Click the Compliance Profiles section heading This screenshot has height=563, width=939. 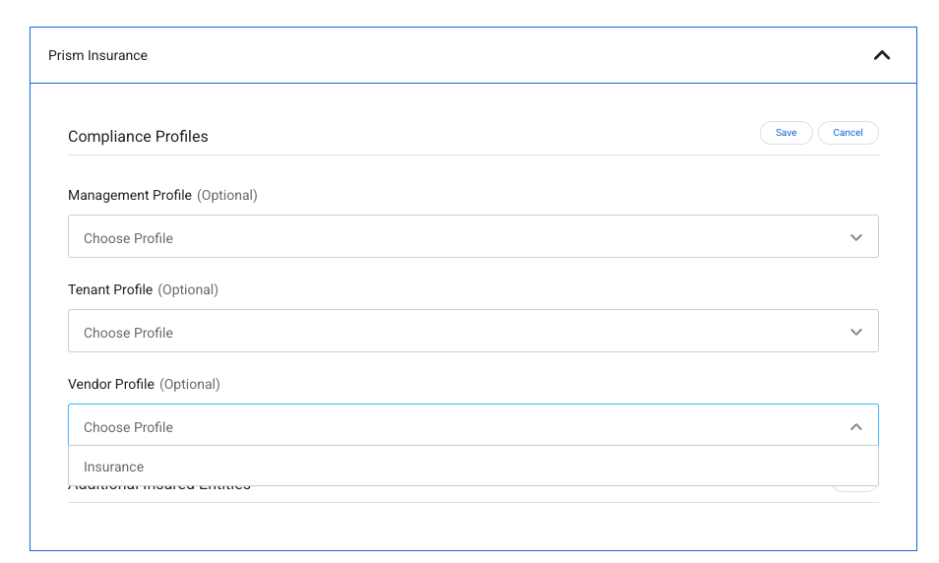(138, 137)
